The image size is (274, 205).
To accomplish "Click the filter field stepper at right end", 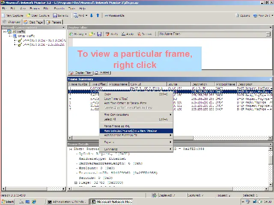I will (268, 34).
